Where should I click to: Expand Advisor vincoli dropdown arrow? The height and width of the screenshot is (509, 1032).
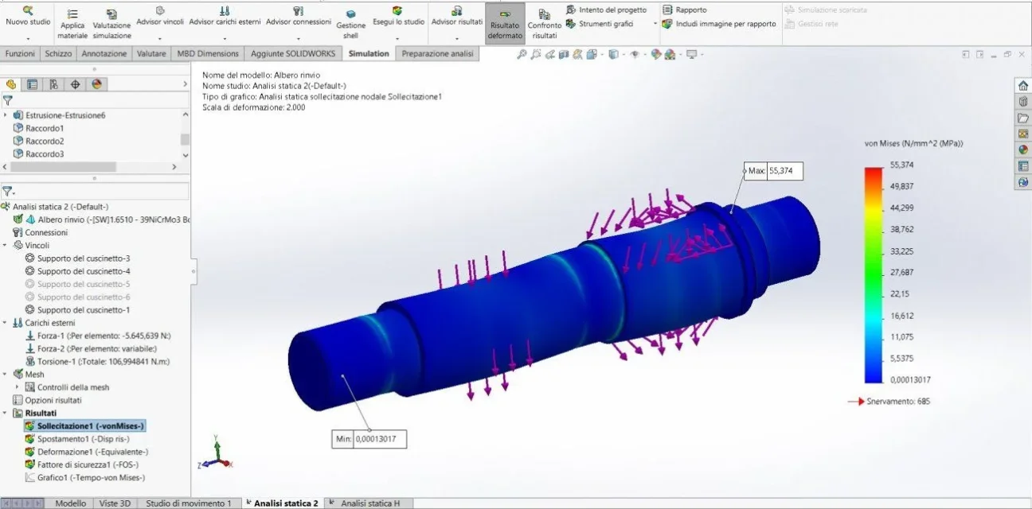tap(160, 38)
